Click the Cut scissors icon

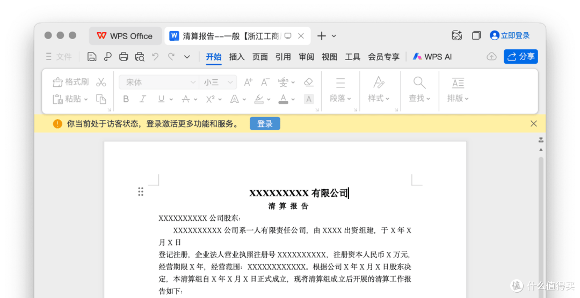point(101,82)
